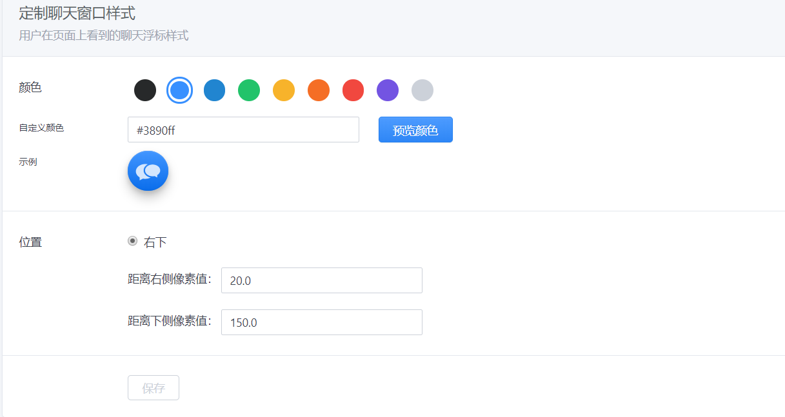785x417 pixels.
Task: Select the black color swatch
Action: point(145,90)
